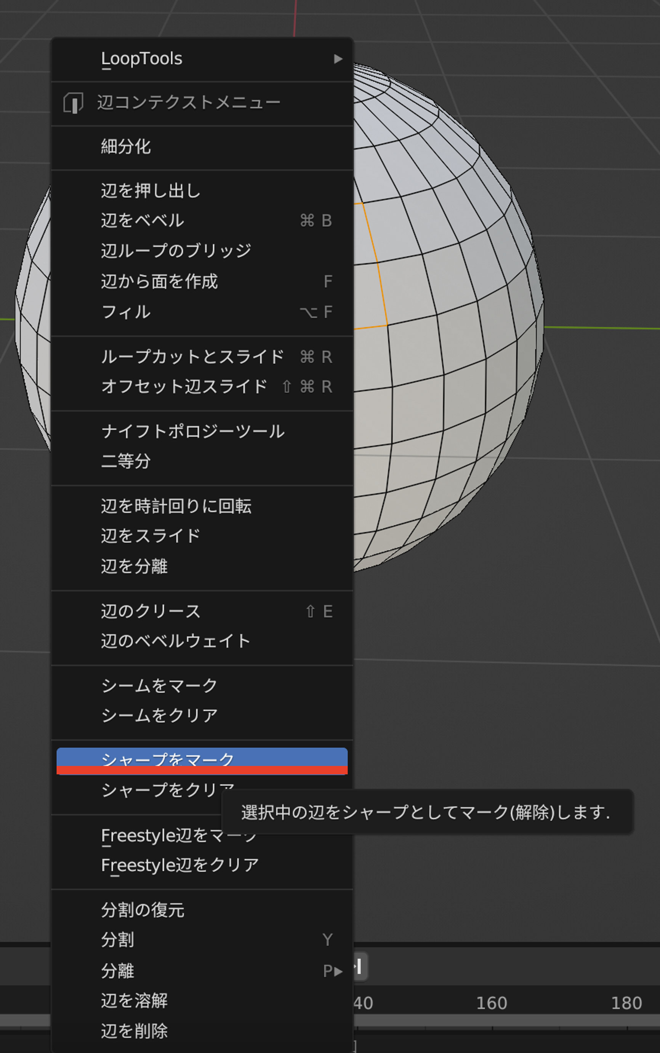Click frame 160 on the timeline
Screen dimensions: 660x1053
point(492,1003)
